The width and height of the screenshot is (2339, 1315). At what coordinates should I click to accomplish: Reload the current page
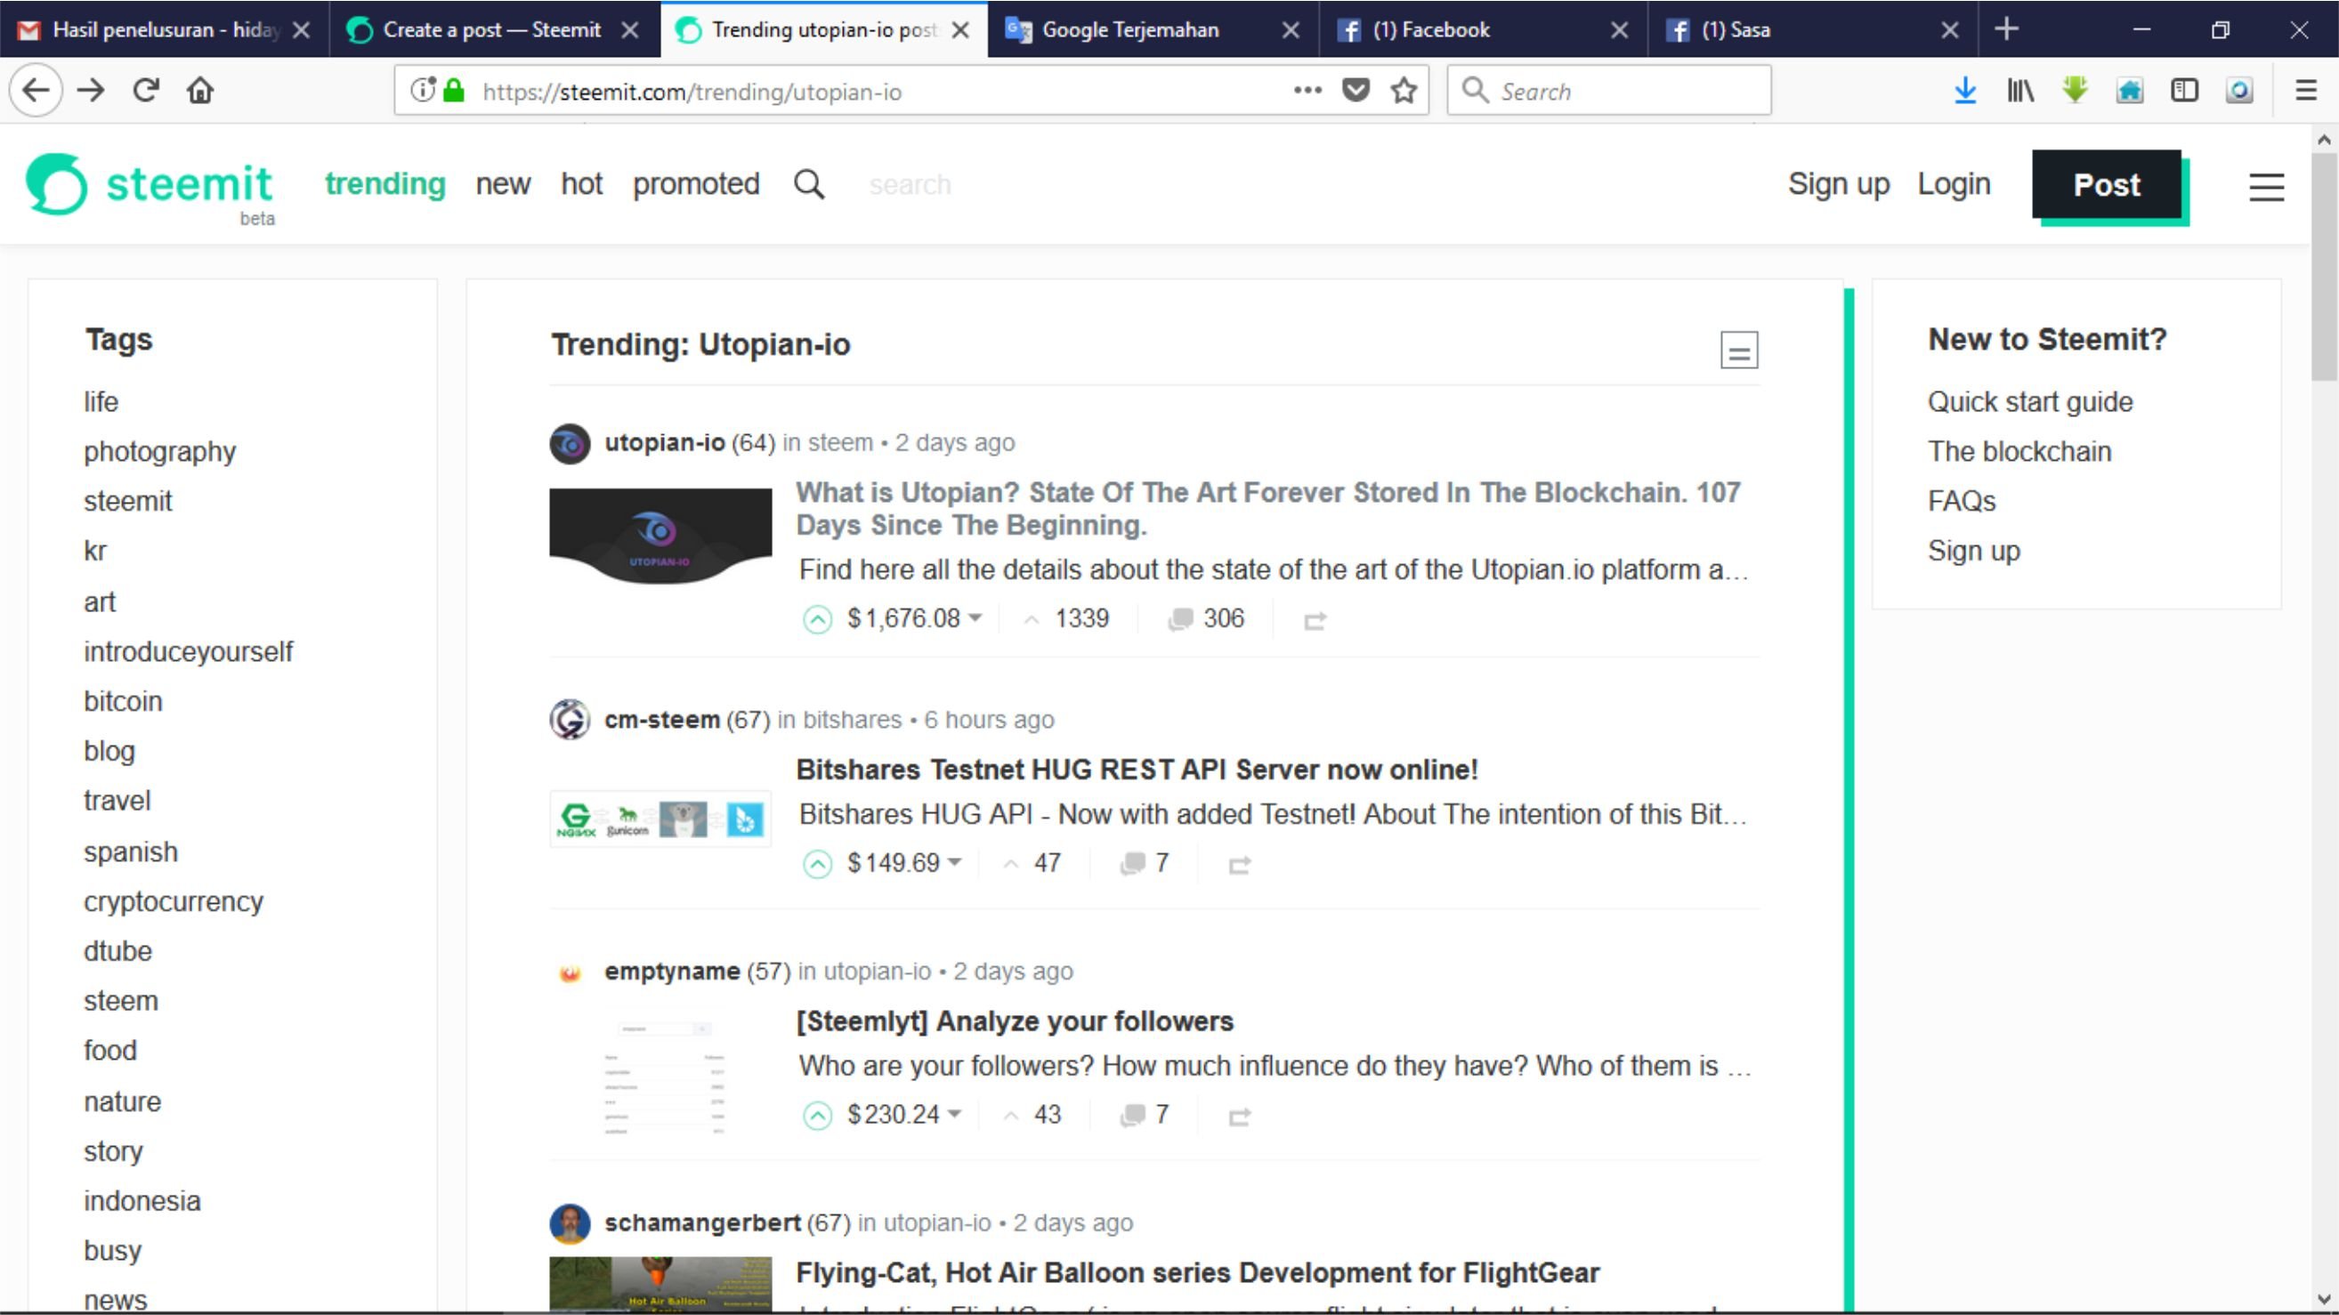tap(146, 90)
